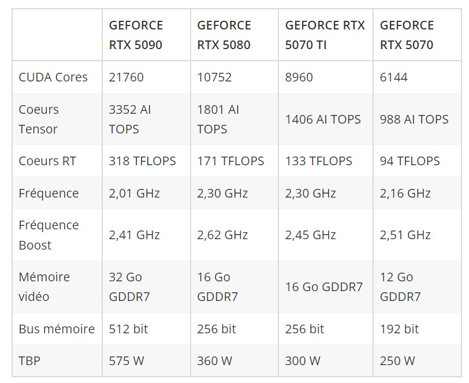
Task: Select the 171 TFLOPS cell
Action: pos(230,161)
